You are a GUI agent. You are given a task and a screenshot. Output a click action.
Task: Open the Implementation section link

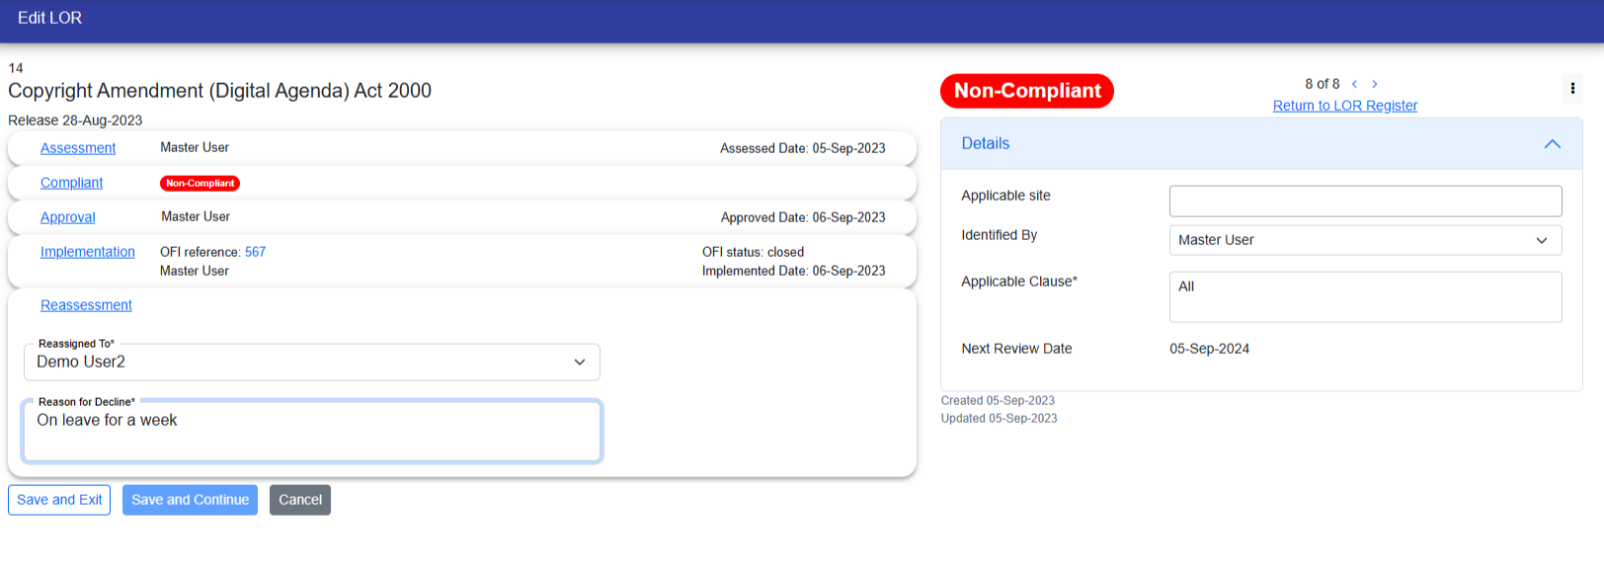pos(87,252)
